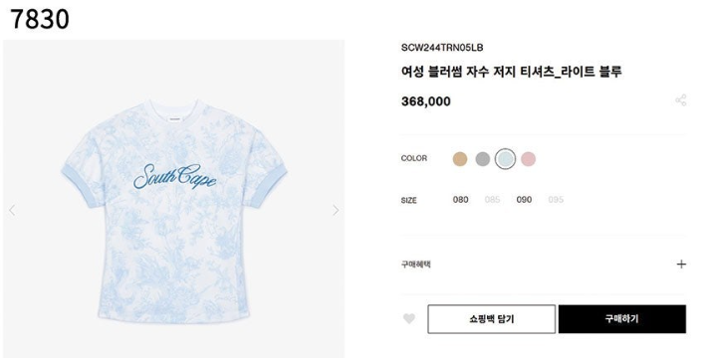Click the product code SCW244TRN05LB

[x=442, y=48]
